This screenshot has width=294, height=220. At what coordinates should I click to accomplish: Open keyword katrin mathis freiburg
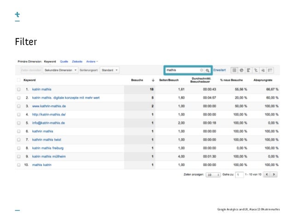[47, 147]
